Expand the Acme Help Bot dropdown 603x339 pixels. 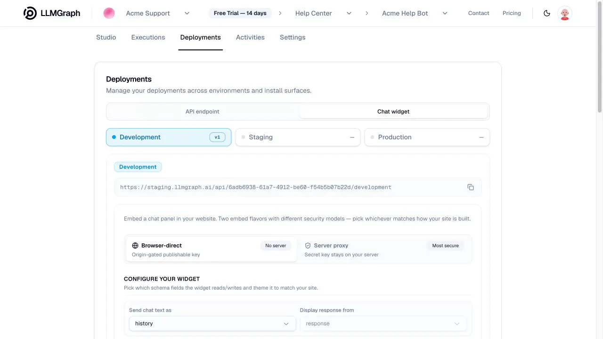pos(445,13)
